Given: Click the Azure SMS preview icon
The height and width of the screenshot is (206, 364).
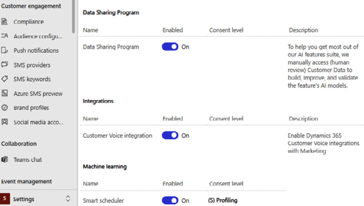Looking at the screenshot, I should click(x=5, y=93).
